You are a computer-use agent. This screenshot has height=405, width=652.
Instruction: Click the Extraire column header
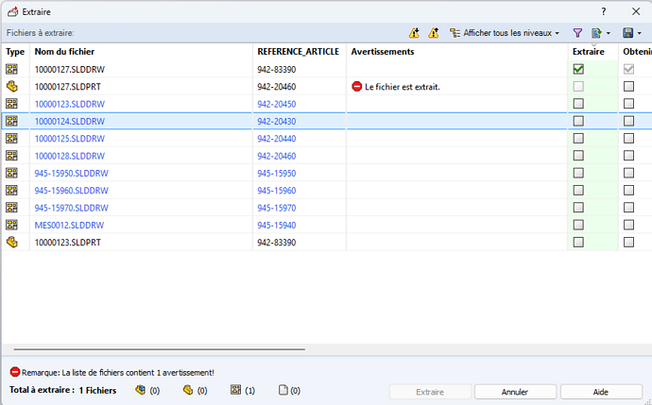(x=593, y=52)
